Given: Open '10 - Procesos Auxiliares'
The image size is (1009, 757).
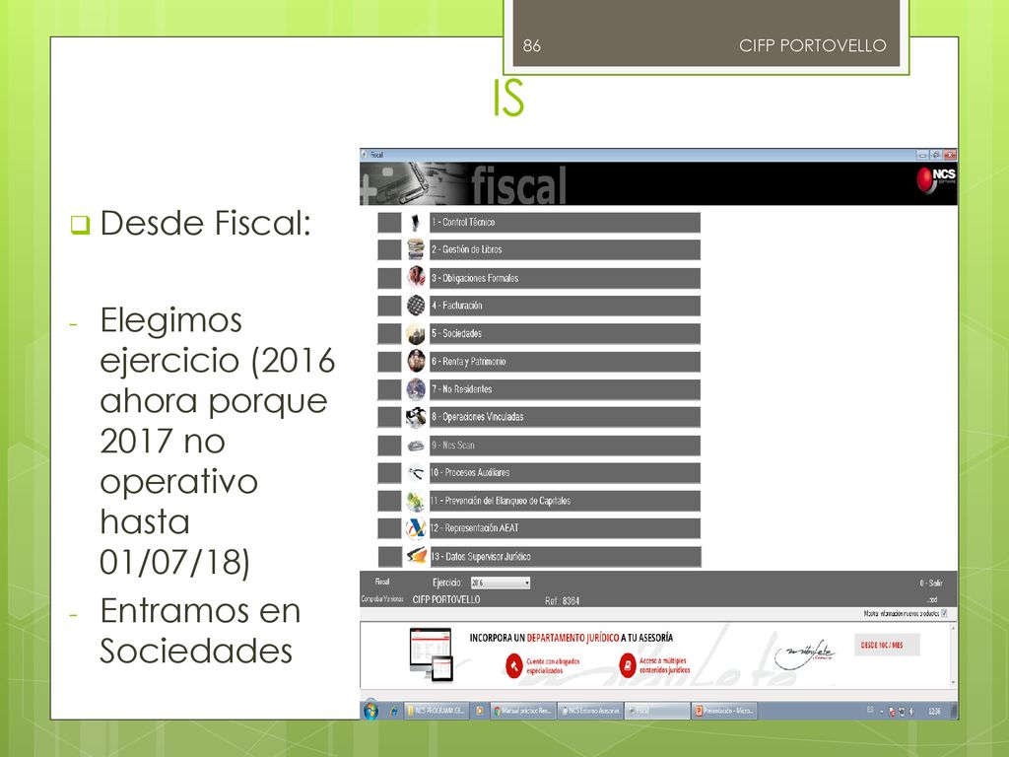Looking at the screenshot, I should [565, 473].
